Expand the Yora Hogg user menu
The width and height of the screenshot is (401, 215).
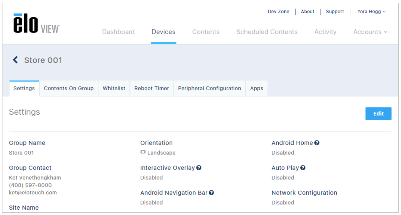point(372,12)
